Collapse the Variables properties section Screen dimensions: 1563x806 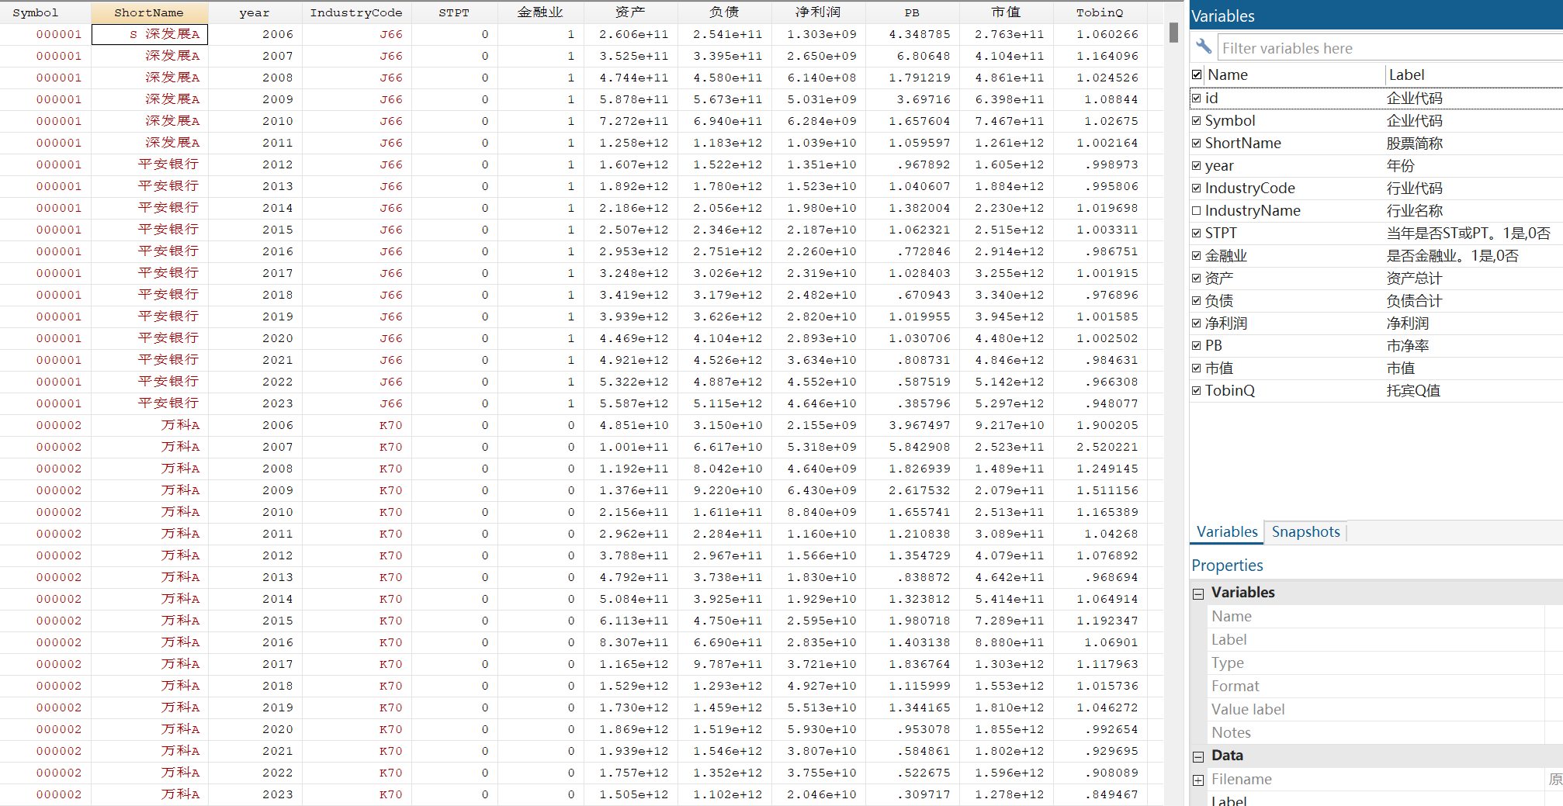[x=1198, y=593]
